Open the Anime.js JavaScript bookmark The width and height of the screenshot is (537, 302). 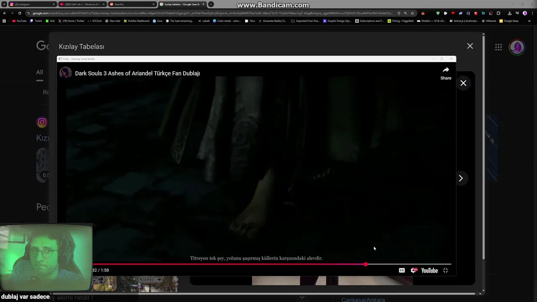tap(464, 21)
